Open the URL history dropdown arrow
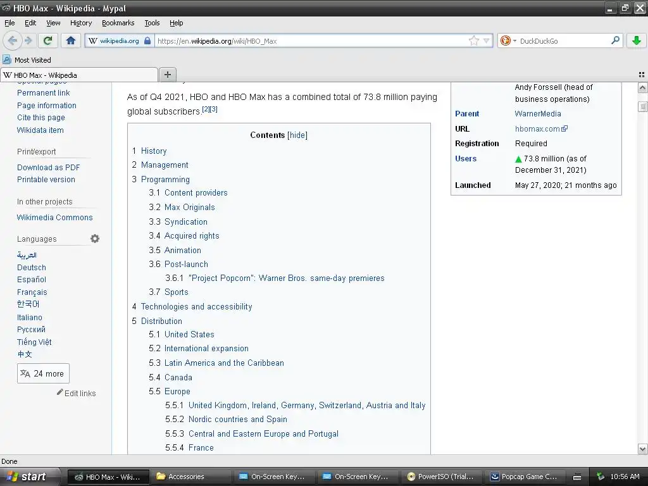This screenshot has width=648, height=486. pyautogui.click(x=487, y=40)
